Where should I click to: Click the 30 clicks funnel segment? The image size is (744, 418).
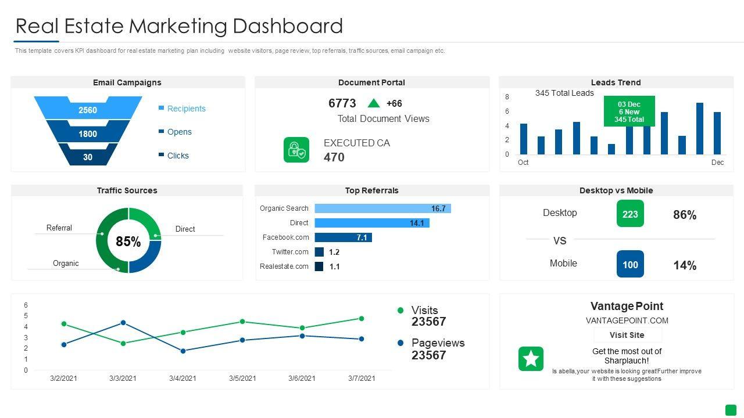[88, 154]
